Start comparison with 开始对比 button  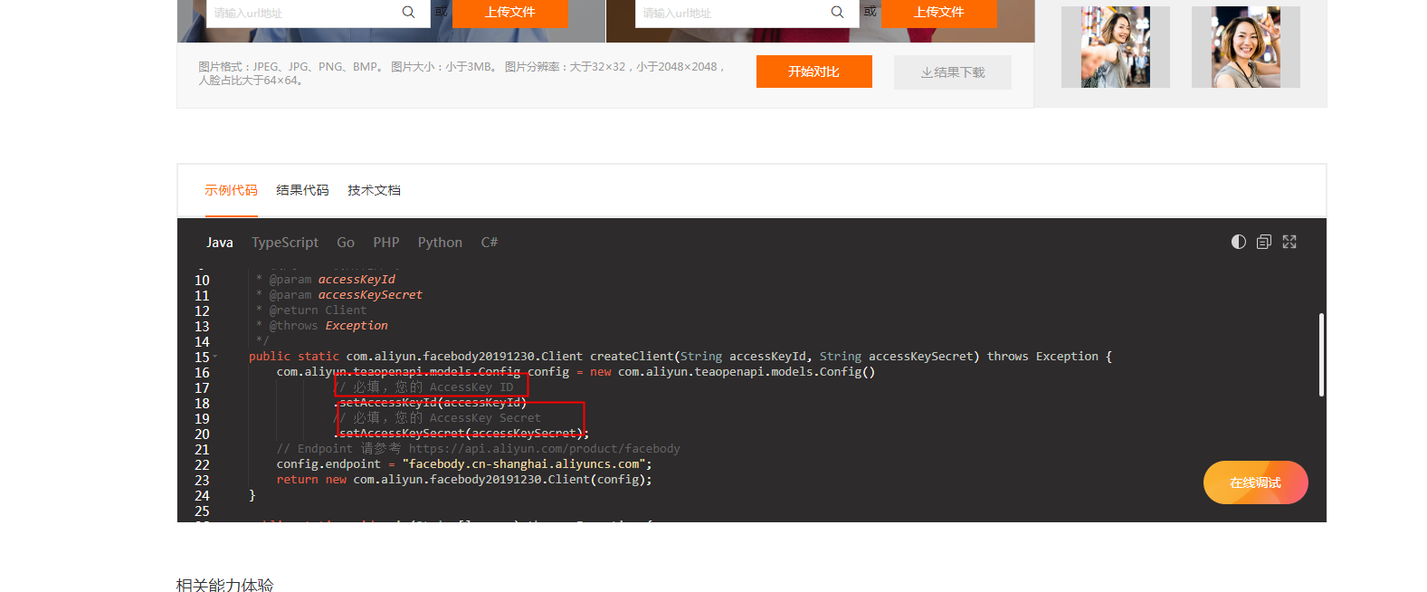click(814, 72)
